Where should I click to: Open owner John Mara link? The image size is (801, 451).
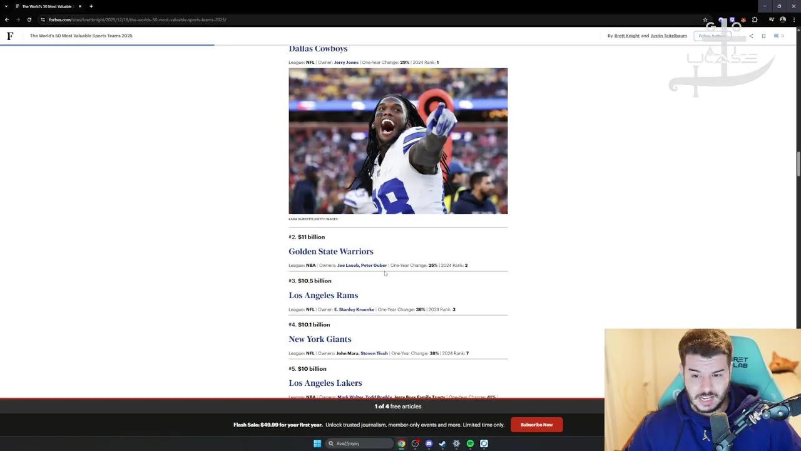coord(347,353)
